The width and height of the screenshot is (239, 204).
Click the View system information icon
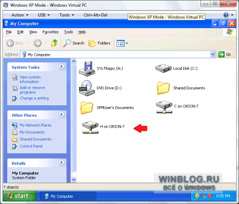[15, 77]
